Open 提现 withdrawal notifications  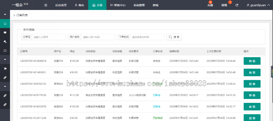pos(224,5)
